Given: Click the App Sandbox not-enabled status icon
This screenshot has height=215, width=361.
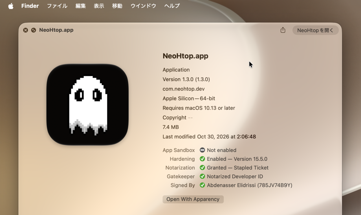Looking at the screenshot, I should [202, 150].
